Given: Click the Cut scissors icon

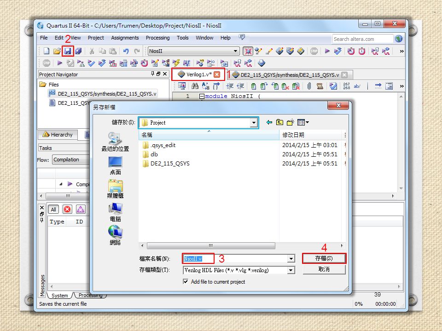Looking at the screenshot, I should click(92, 51).
